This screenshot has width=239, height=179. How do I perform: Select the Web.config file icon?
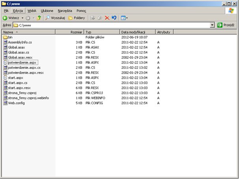[6, 103]
